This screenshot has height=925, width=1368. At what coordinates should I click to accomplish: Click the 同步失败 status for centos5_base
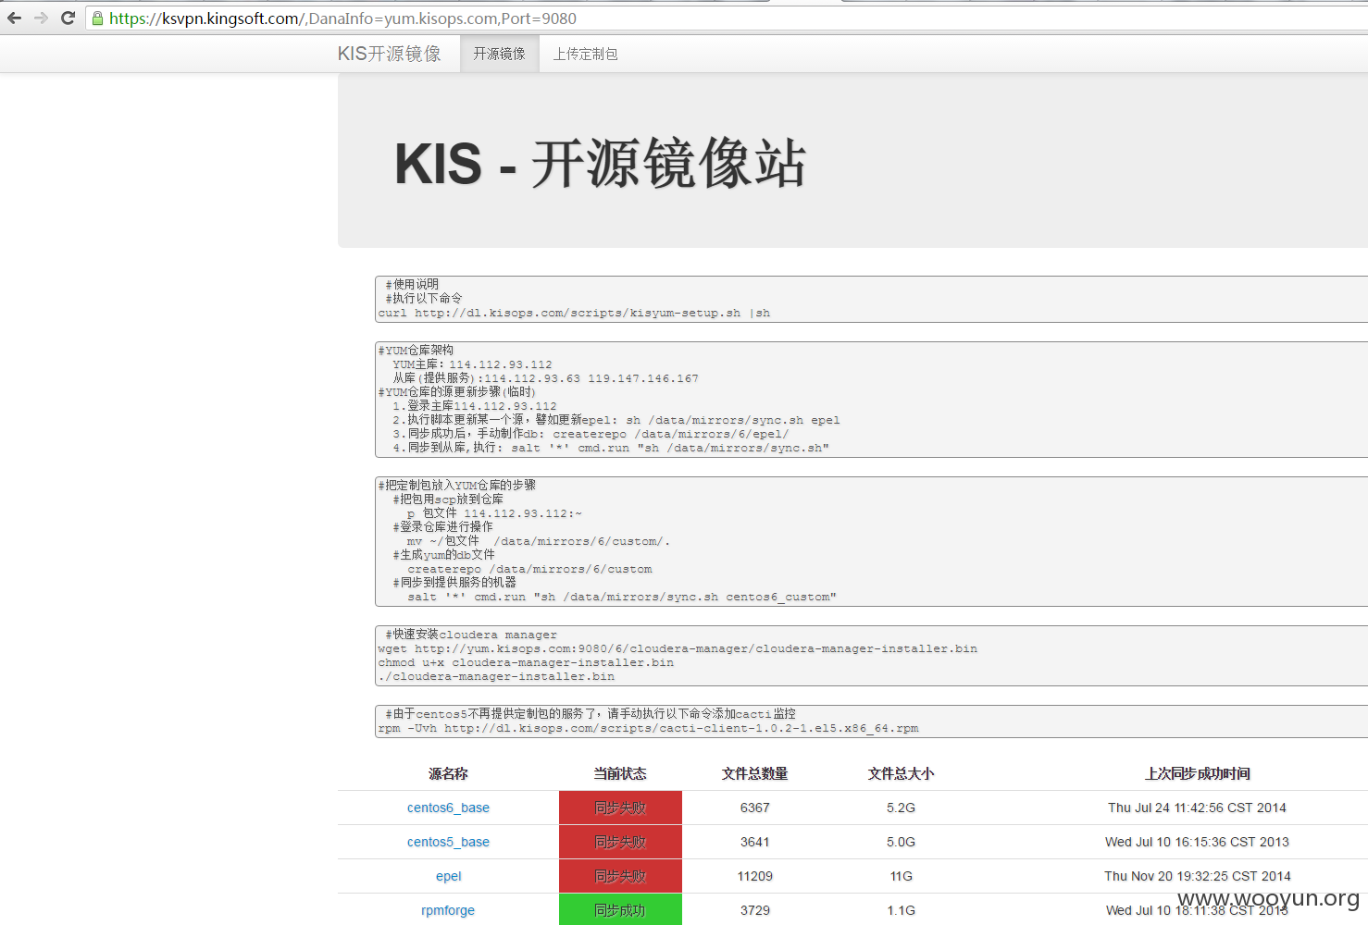620,842
